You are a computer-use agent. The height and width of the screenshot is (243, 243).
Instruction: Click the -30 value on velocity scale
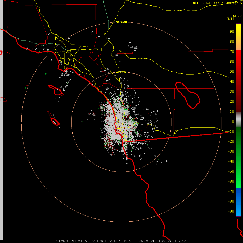tap(231, 151)
